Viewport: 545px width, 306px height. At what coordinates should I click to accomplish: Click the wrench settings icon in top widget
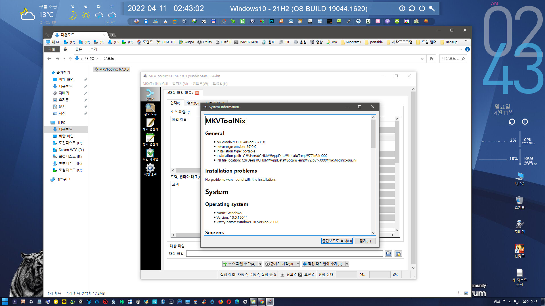pos(432,8)
